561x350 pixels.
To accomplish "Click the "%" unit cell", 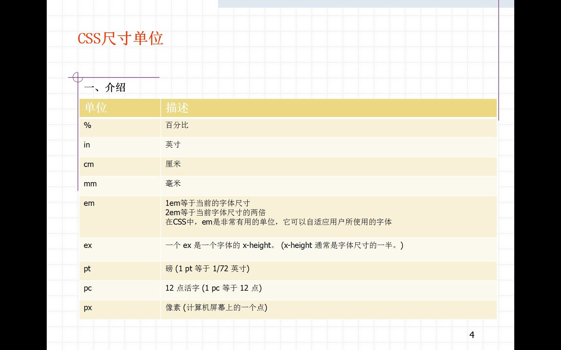I will click(x=120, y=127).
